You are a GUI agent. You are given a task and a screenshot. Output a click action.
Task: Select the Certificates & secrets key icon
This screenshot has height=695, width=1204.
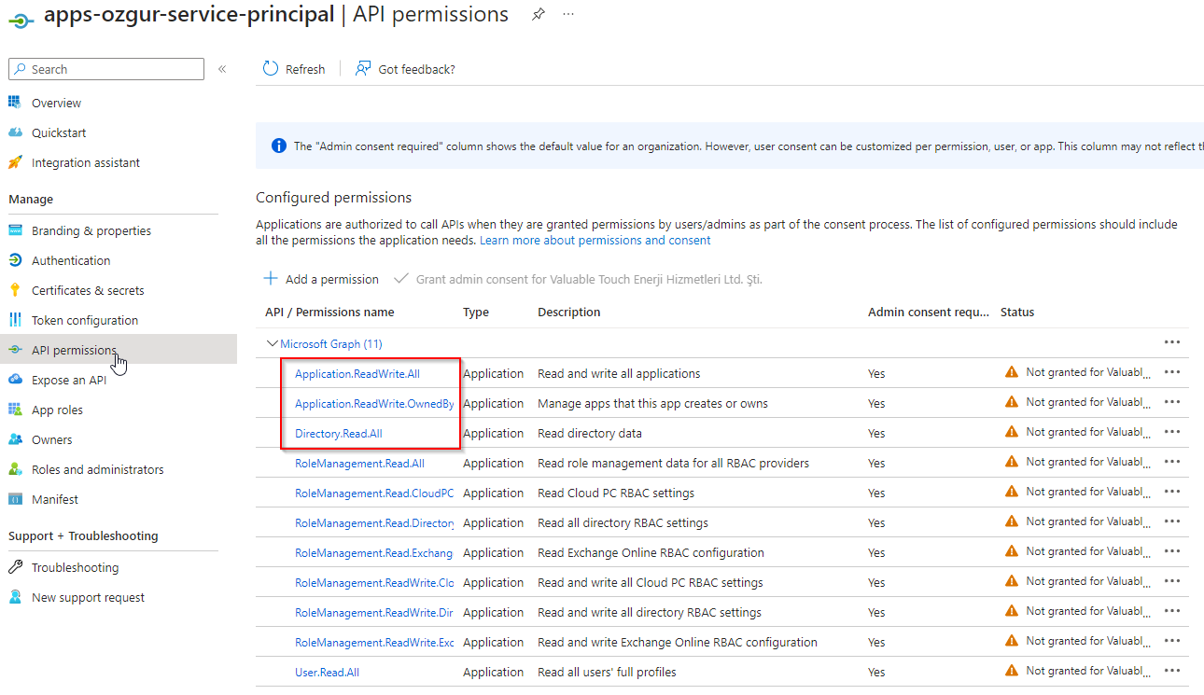[x=19, y=289]
